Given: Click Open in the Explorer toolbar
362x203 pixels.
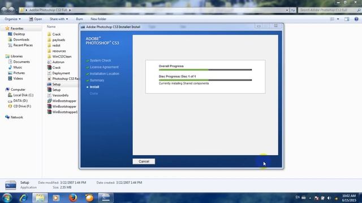Looking at the screenshot, I should tap(35, 19).
